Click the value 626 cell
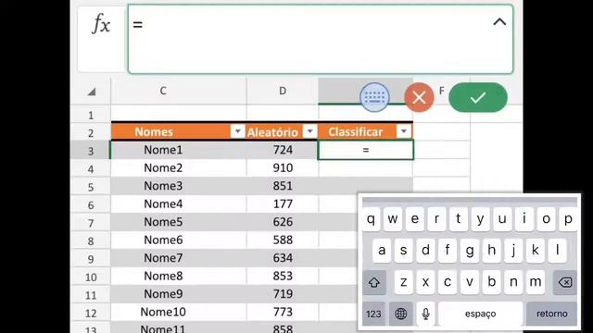Image resolution: width=593 pixels, height=333 pixels. click(283, 222)
